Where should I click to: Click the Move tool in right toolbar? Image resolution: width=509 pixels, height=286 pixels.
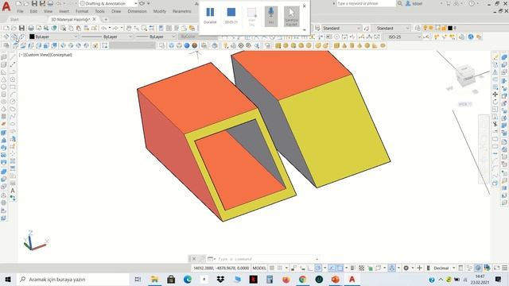pyautogui.click(x=495, y=95)
